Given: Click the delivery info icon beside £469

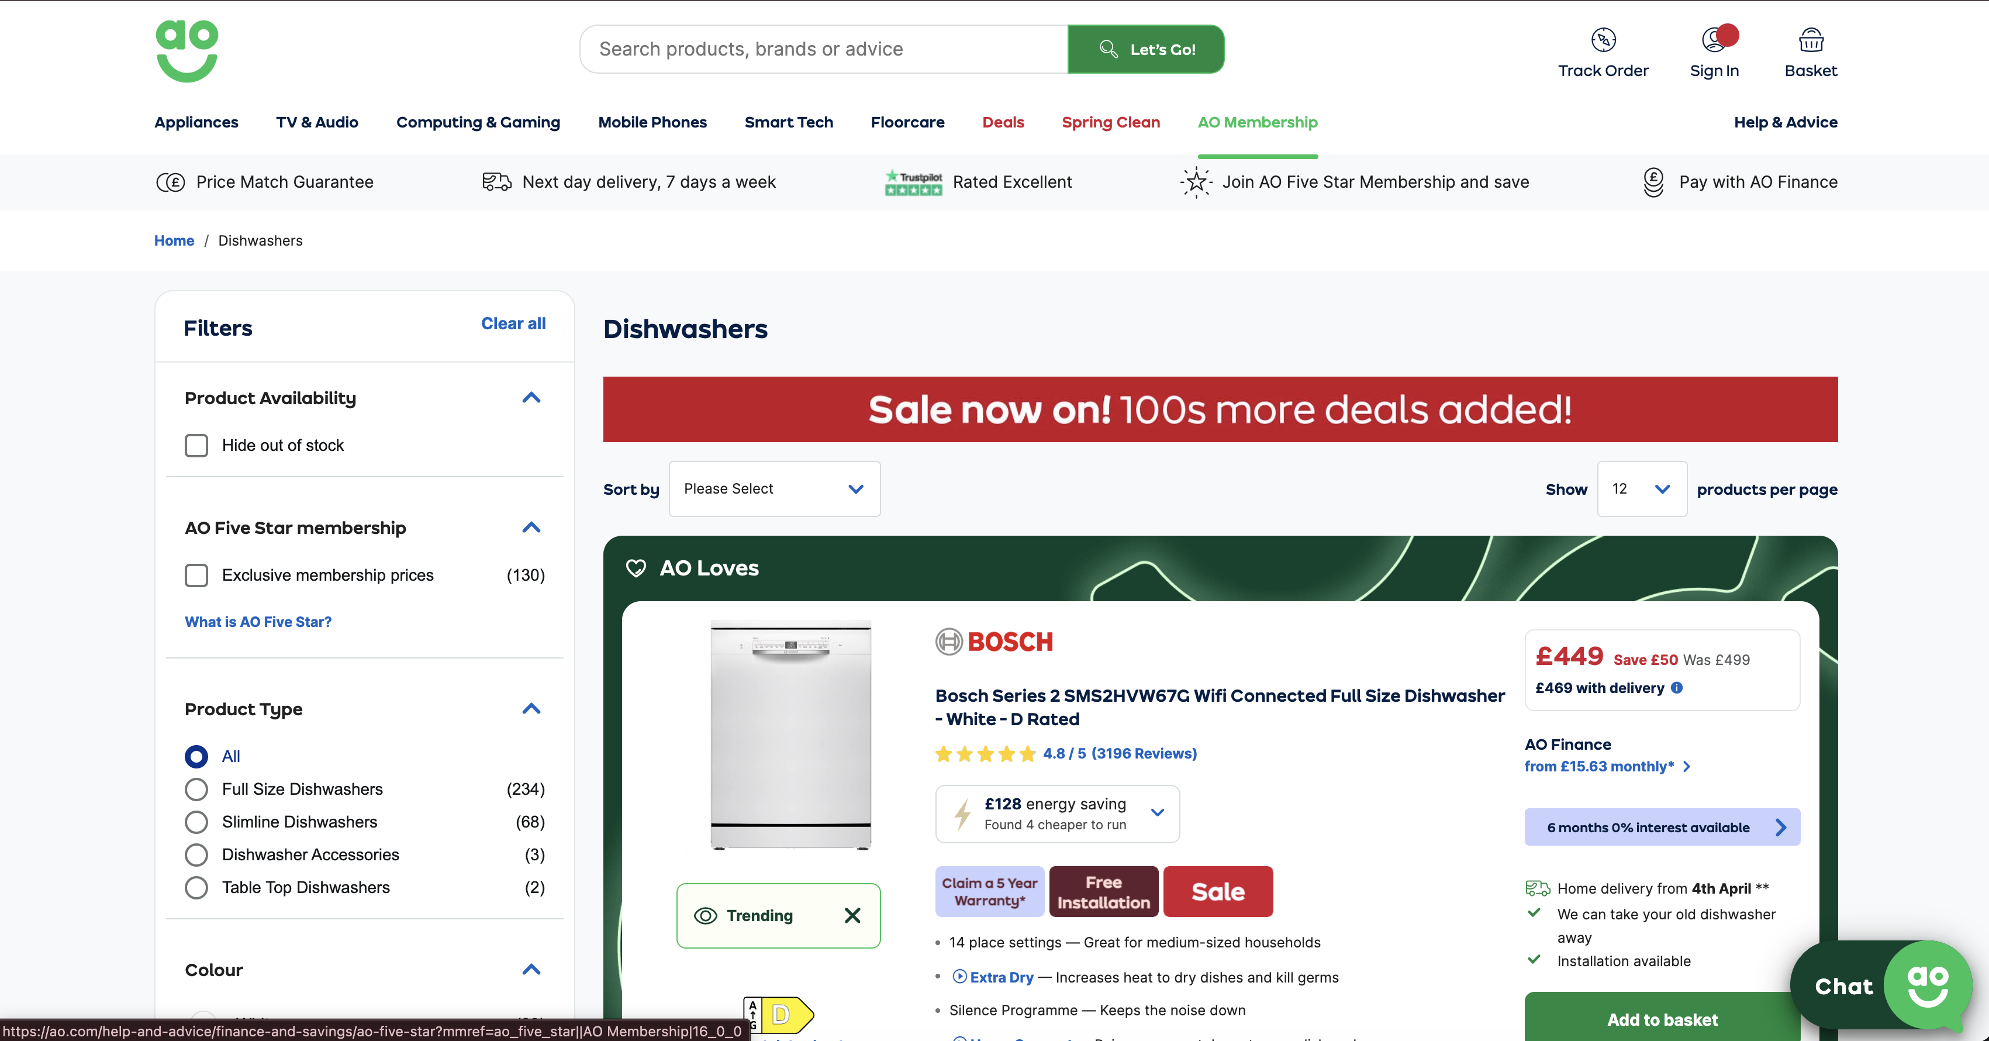Looking at the screenshot, I should point(1677,687).
